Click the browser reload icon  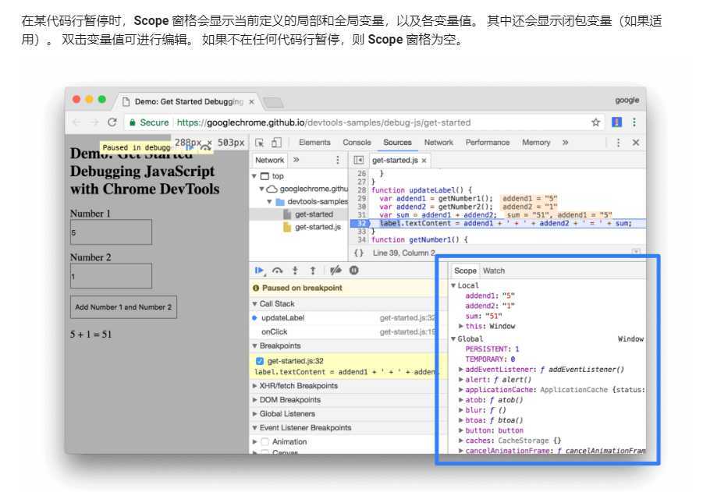[x=112, y=122]
